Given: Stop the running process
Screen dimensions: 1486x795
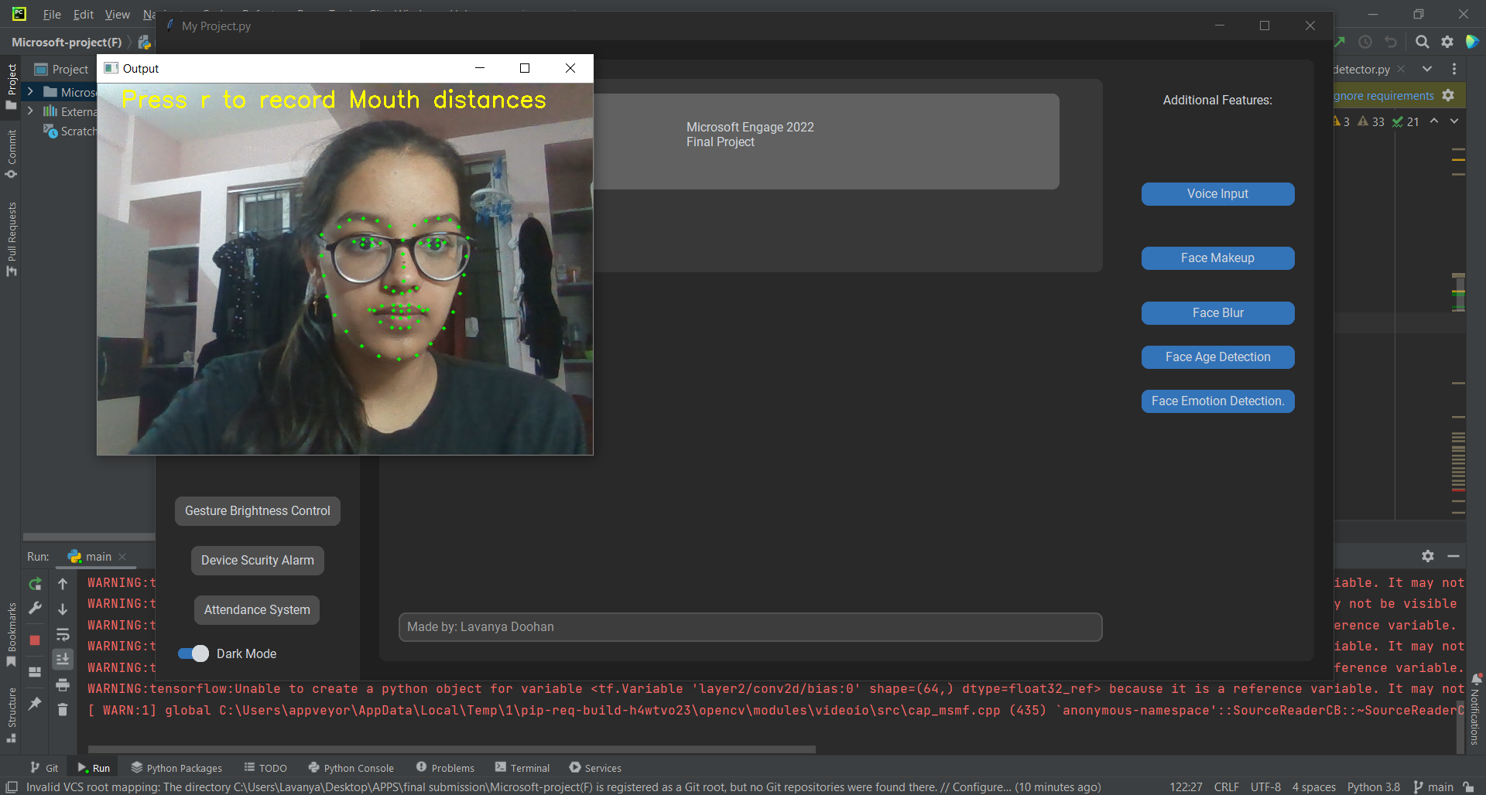Looking at the screenshot, I should [x=35, y=640].
